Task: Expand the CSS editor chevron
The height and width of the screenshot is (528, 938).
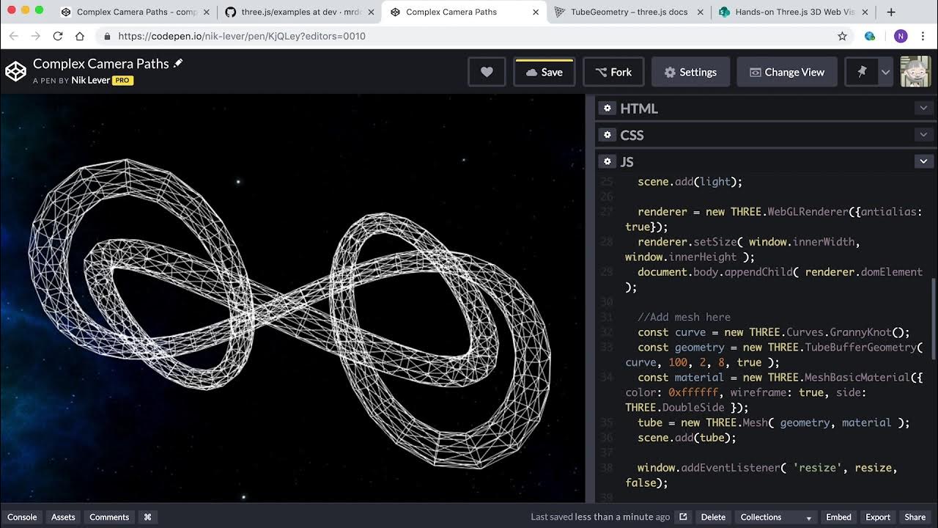Action: pos(923,135)
